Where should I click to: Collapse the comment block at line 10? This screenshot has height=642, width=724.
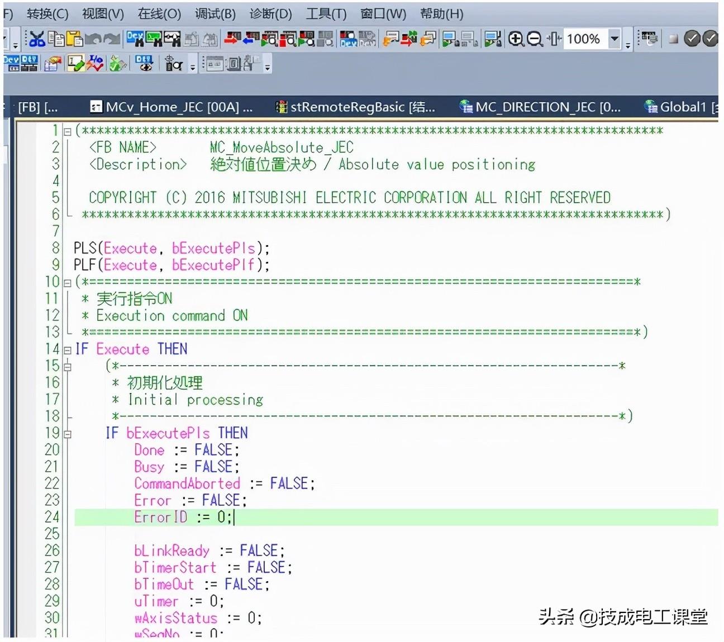click(x=68, y=282)
